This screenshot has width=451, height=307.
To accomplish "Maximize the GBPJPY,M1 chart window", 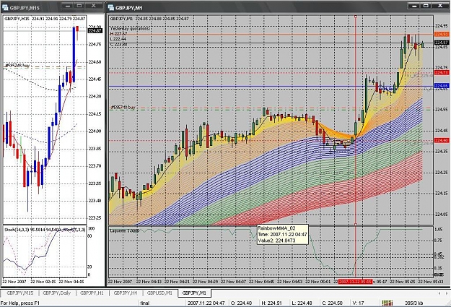I will pos(426,6).
